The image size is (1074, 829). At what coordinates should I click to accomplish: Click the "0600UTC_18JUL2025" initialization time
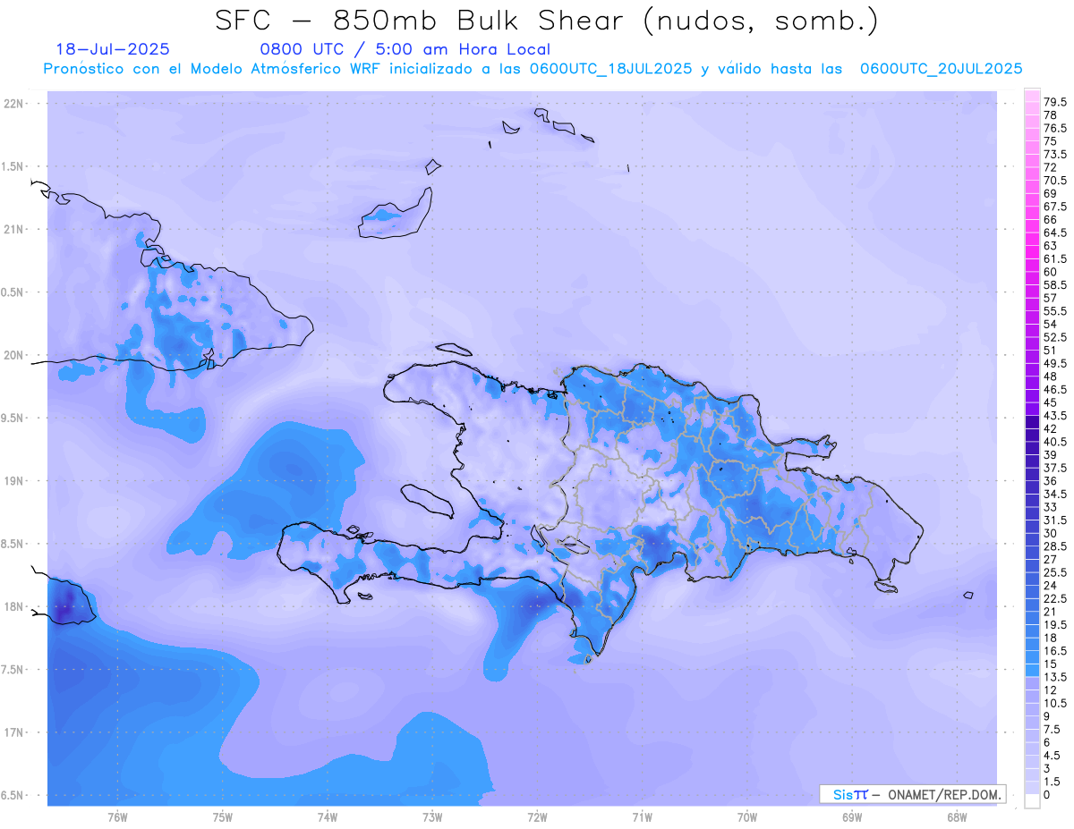coord(610,69)
